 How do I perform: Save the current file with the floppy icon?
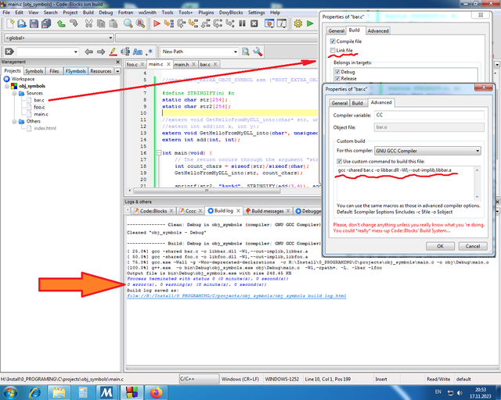[34, 23]
